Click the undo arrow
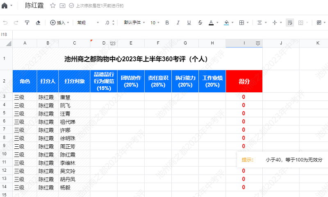 tap(5, 23)
